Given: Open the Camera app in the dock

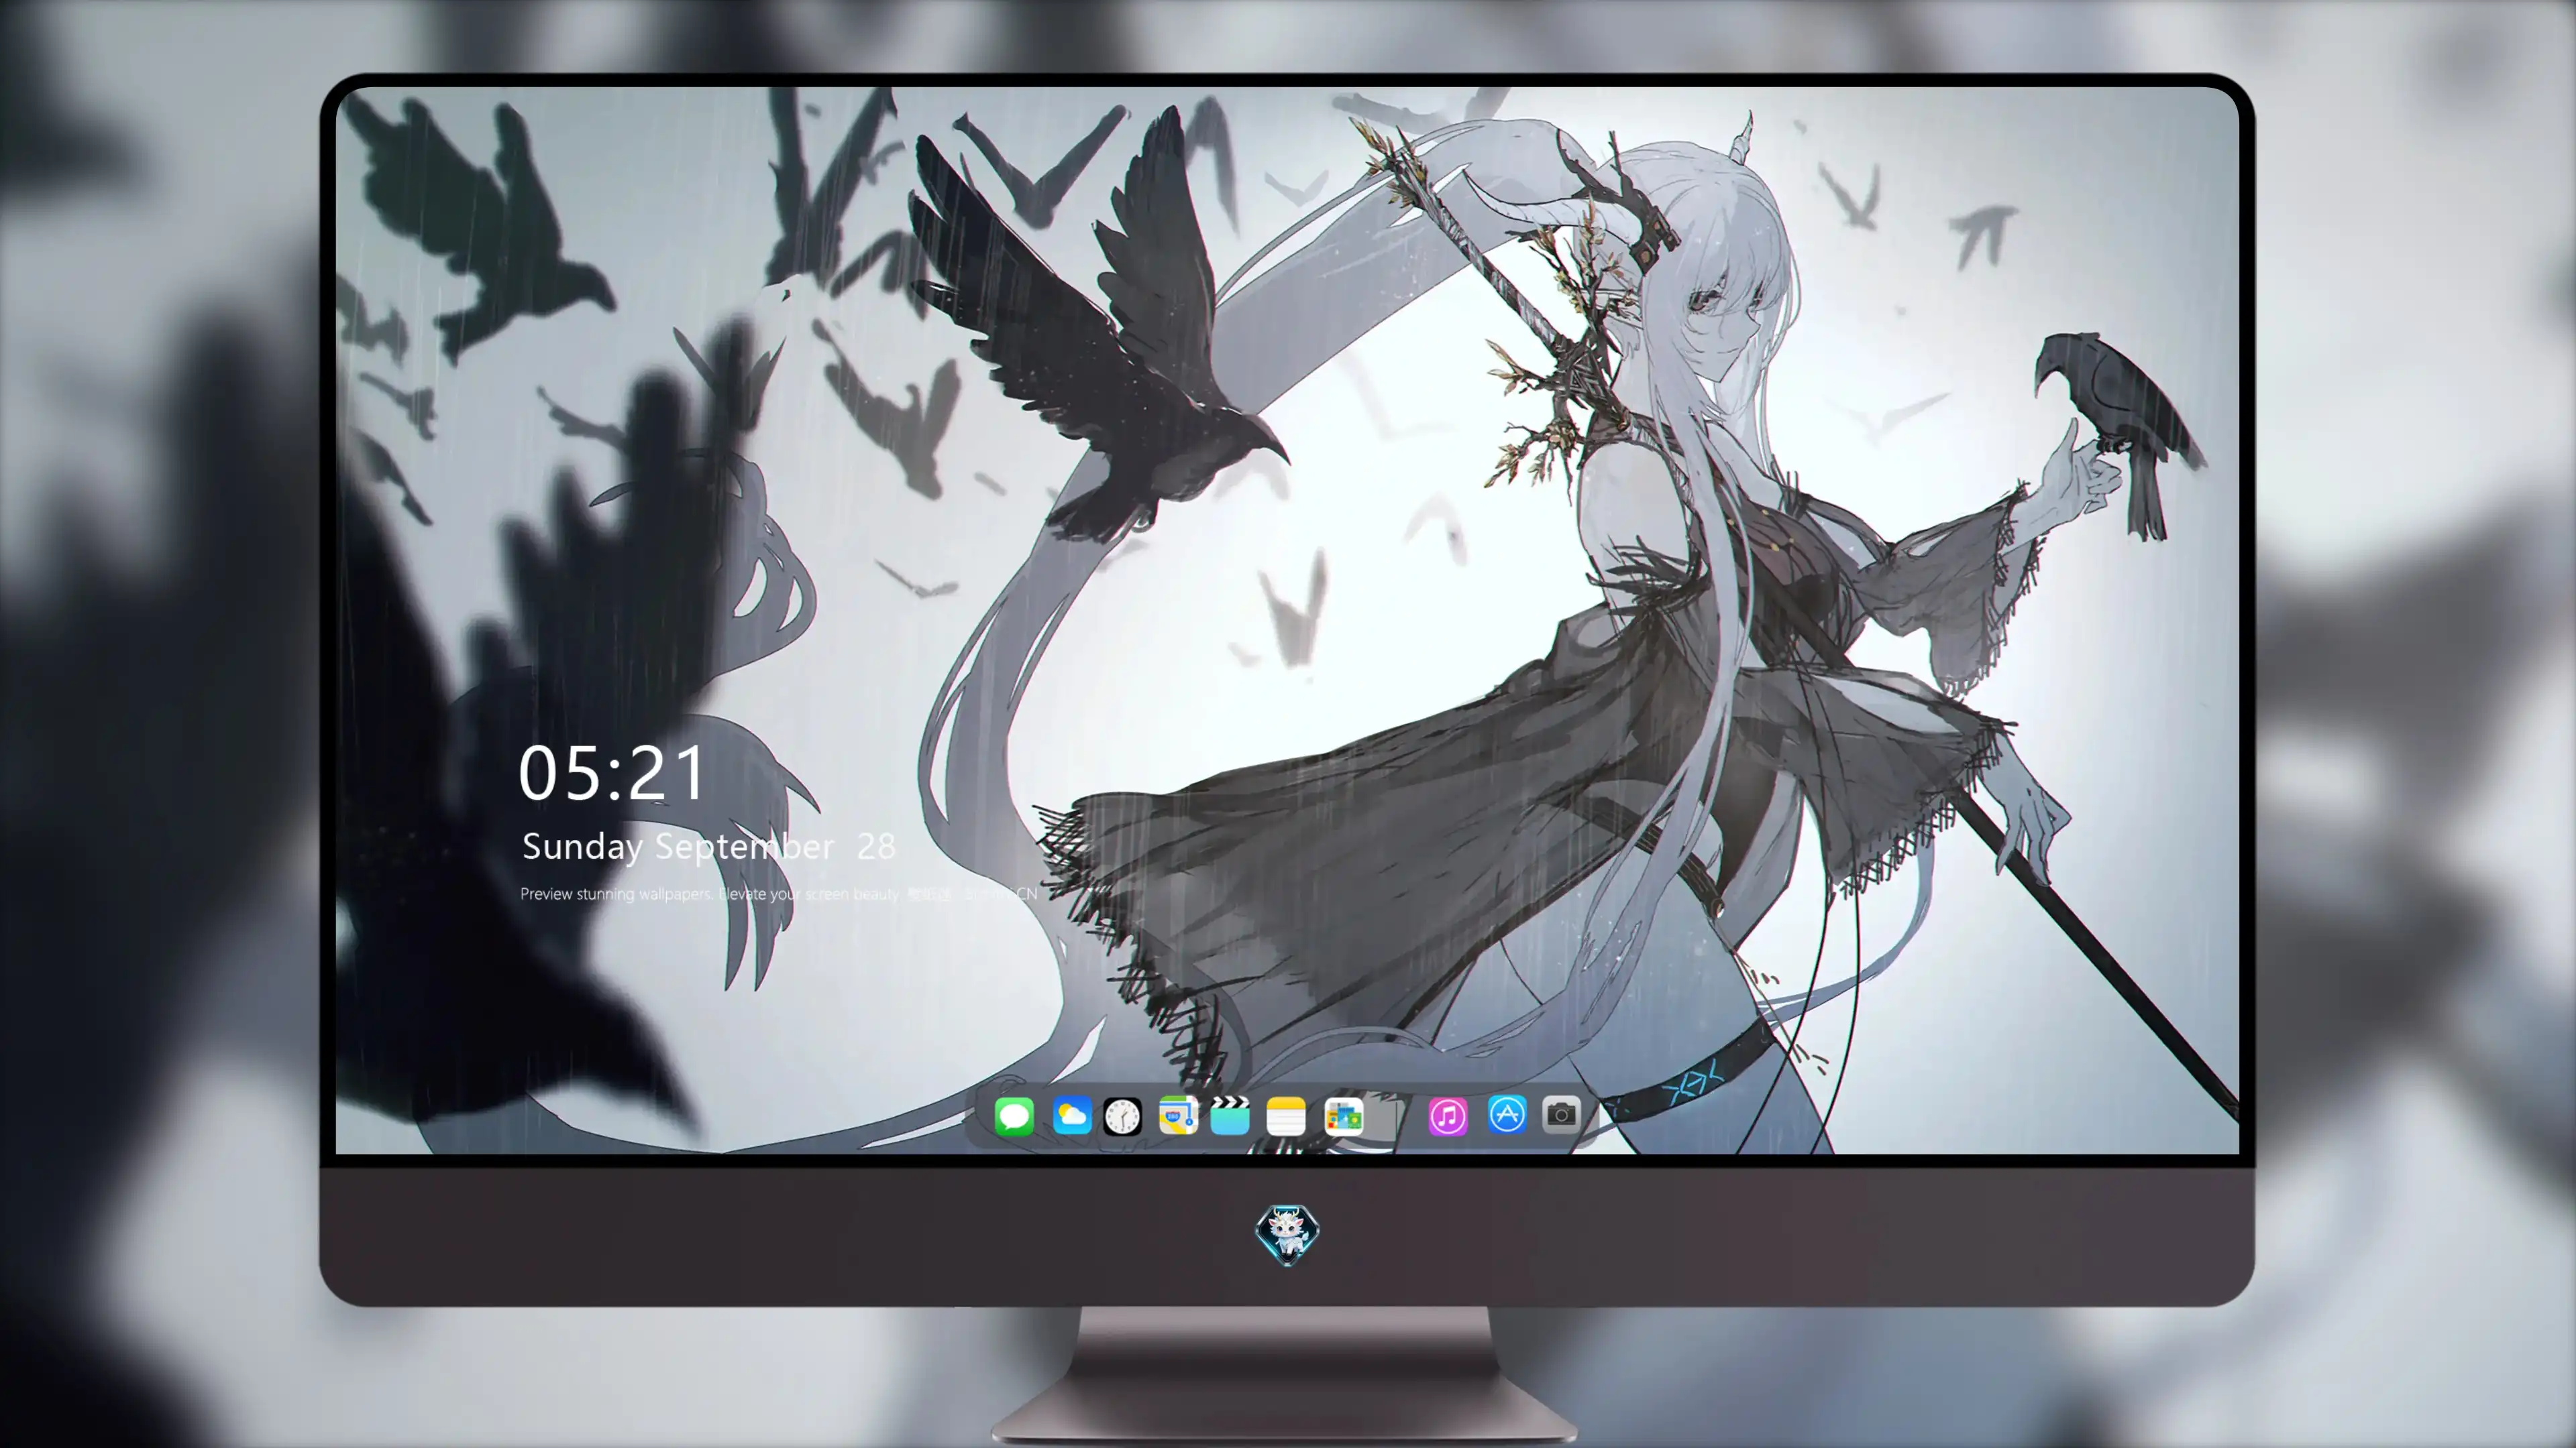Looking at the screenshot, I should click(1561, 1114).
